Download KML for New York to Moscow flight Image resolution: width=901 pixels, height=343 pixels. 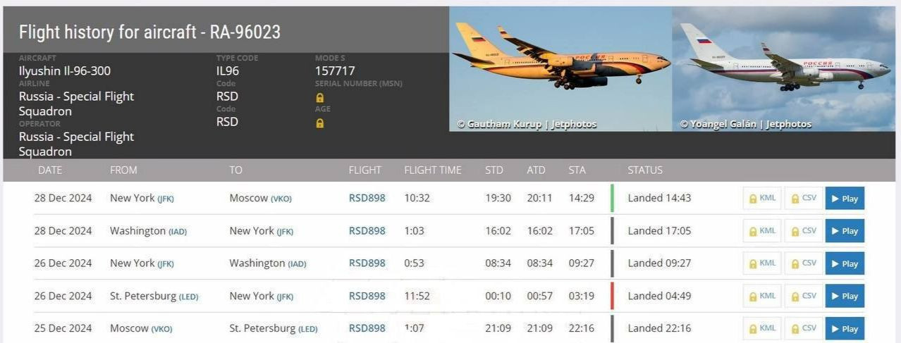(762, 199)
